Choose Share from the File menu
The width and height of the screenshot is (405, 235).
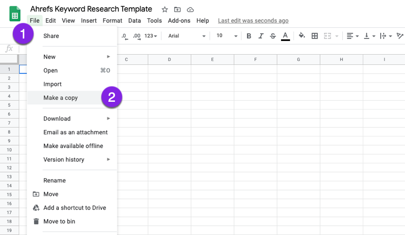[72, 36]
